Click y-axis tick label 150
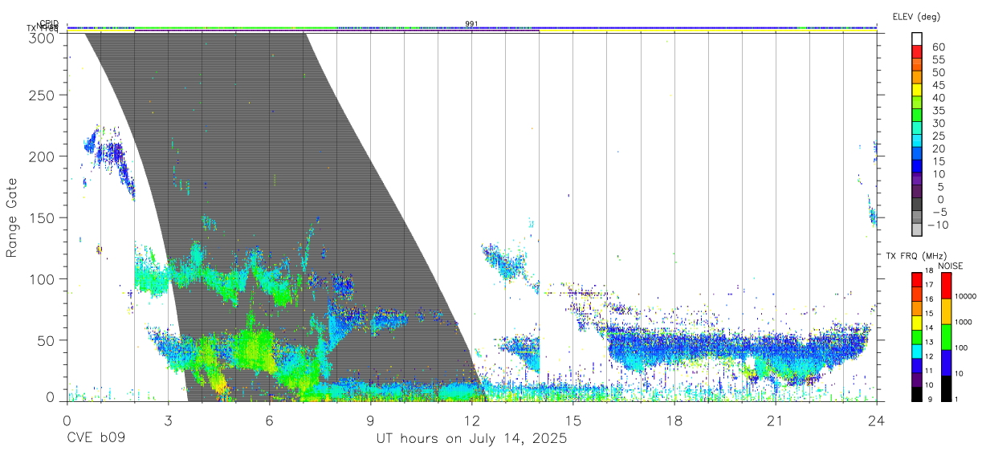Screen dimensions: 986x455 point(43,217)
